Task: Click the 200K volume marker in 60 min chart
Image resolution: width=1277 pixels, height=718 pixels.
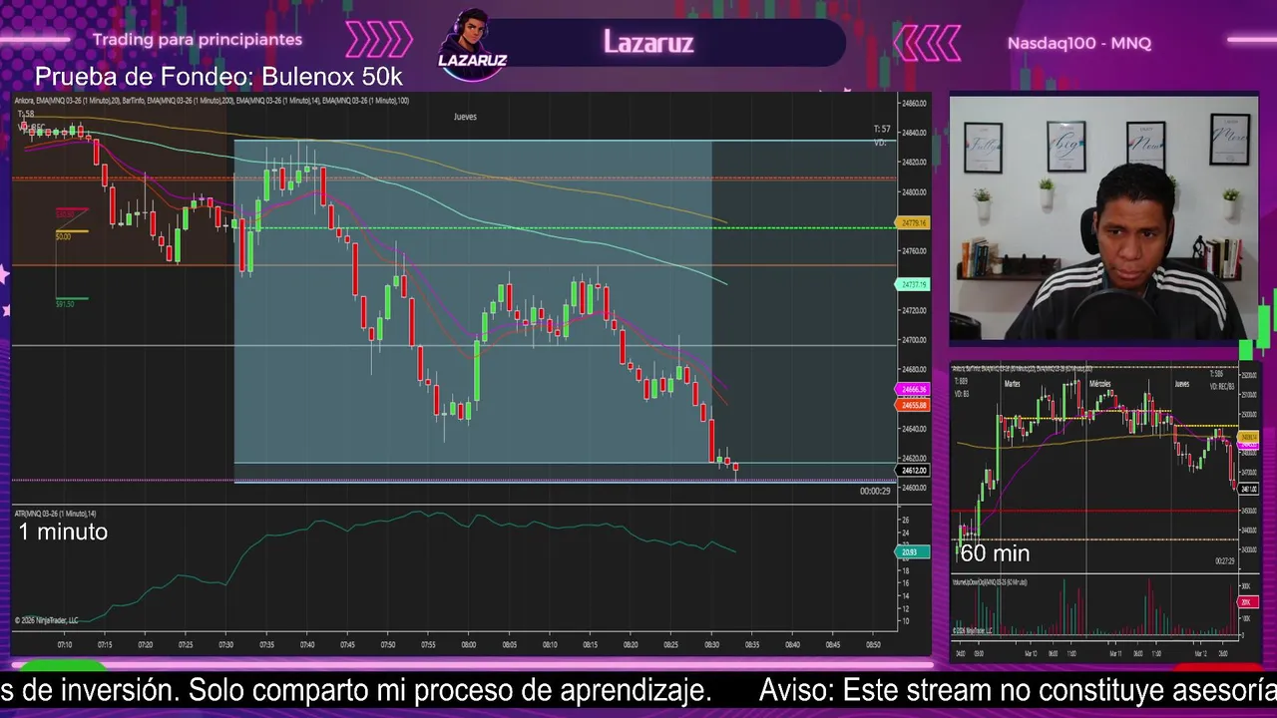Action: pos(1247,602)
